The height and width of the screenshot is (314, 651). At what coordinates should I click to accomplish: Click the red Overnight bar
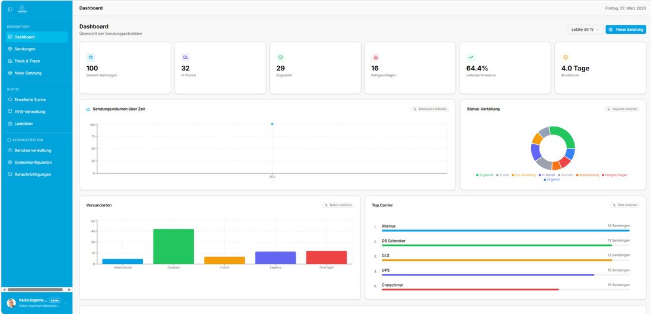coord(326,257)
